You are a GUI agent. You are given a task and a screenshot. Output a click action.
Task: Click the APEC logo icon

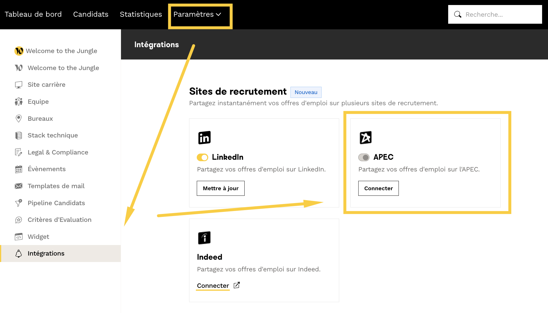(x=366, y=138)
